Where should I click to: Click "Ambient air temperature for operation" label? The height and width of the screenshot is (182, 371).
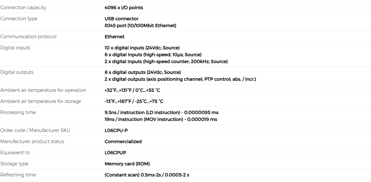pyautogui.click(x=43, y=90)
